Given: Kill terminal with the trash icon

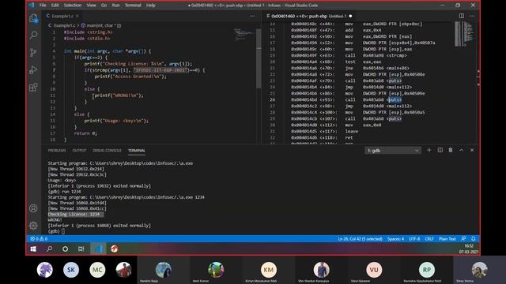Looking at the screenshot, I should coord(451,150).
